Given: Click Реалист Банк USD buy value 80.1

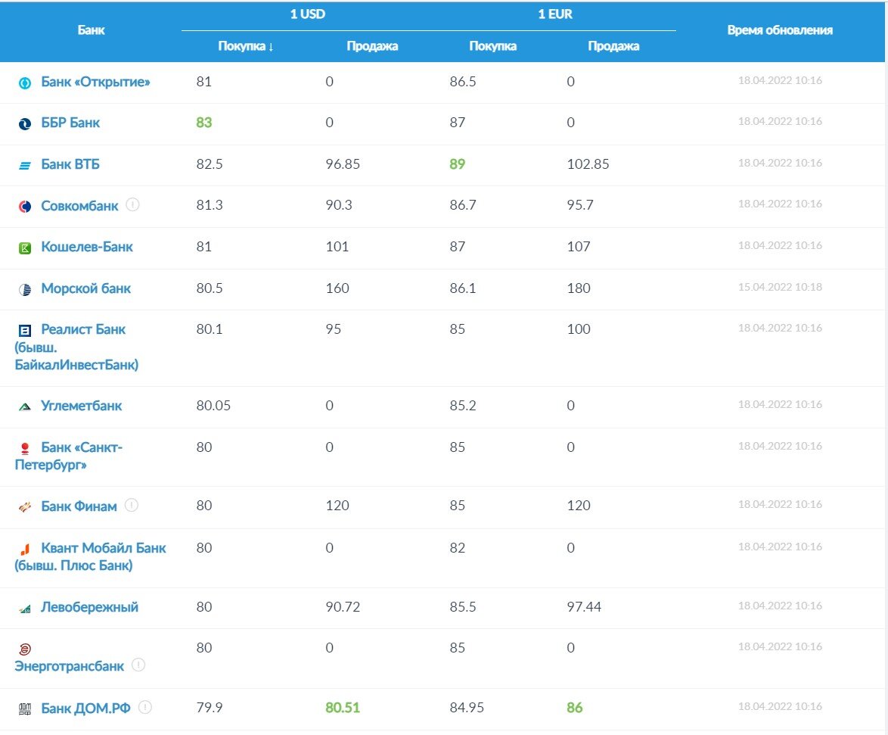Looking at the screenshot, I should coord(210,329).
